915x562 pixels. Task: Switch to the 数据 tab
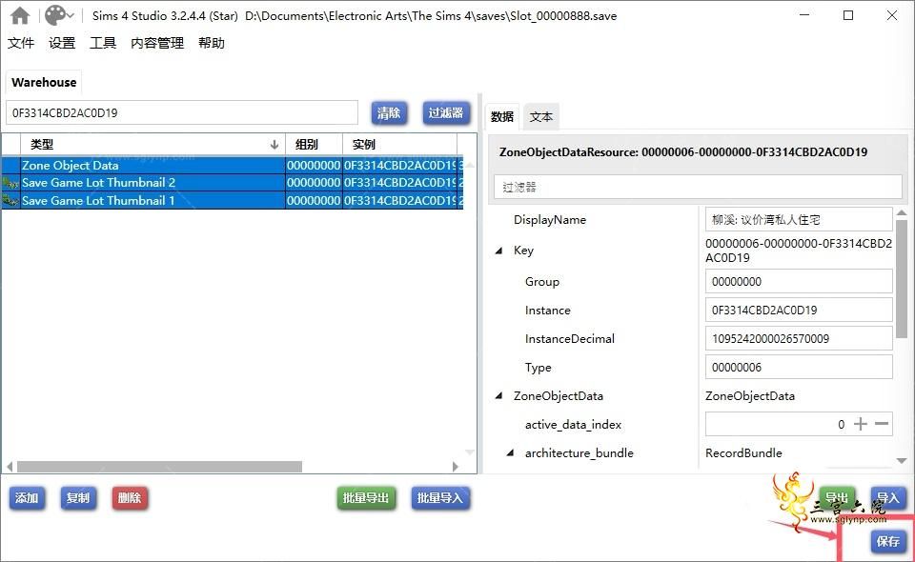click(502, 116)
